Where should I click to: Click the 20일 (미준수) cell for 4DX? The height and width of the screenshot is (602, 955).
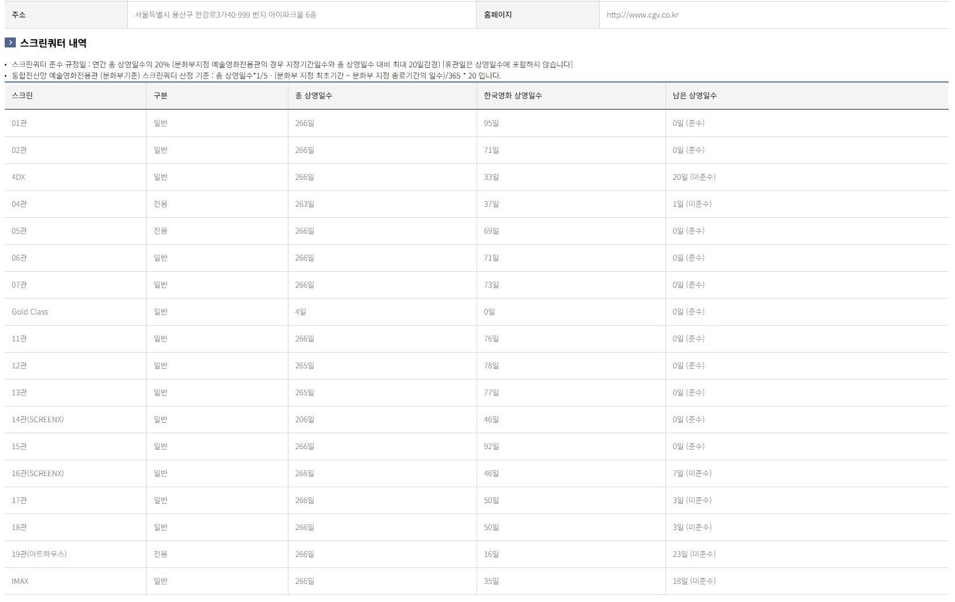(x=694, y=177)
